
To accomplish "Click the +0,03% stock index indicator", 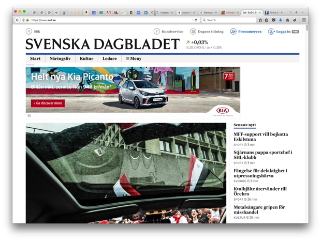I will (197, 42).
